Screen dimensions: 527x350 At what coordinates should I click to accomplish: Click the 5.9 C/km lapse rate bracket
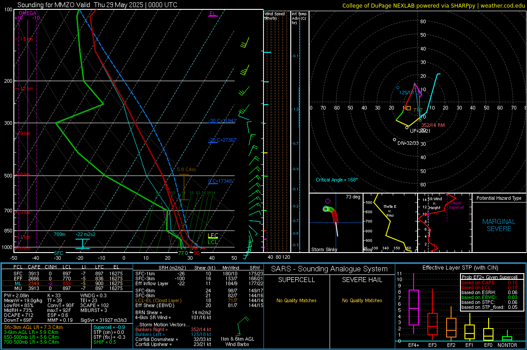click(184, 187)
